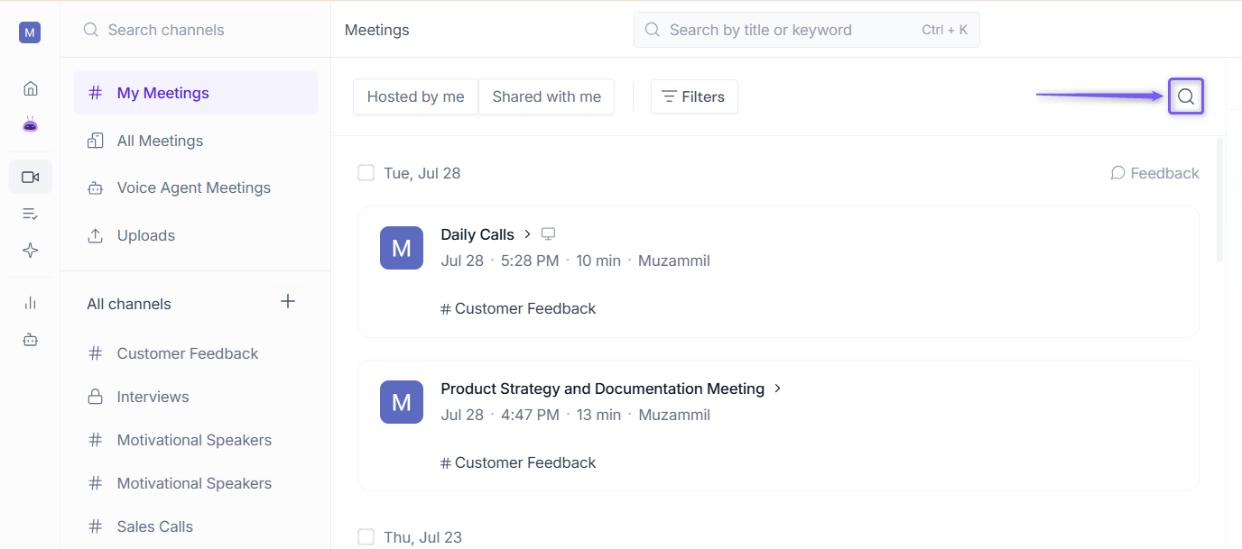The width and height of the screenshot is (1242, 549).
Task: Focus the Search by title or keyword field
Action: click(x=807, y=30)
